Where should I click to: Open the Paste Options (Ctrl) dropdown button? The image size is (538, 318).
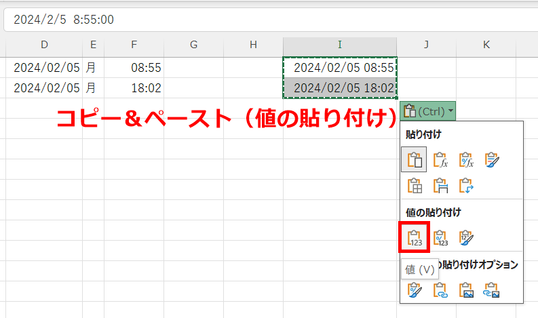428,111
